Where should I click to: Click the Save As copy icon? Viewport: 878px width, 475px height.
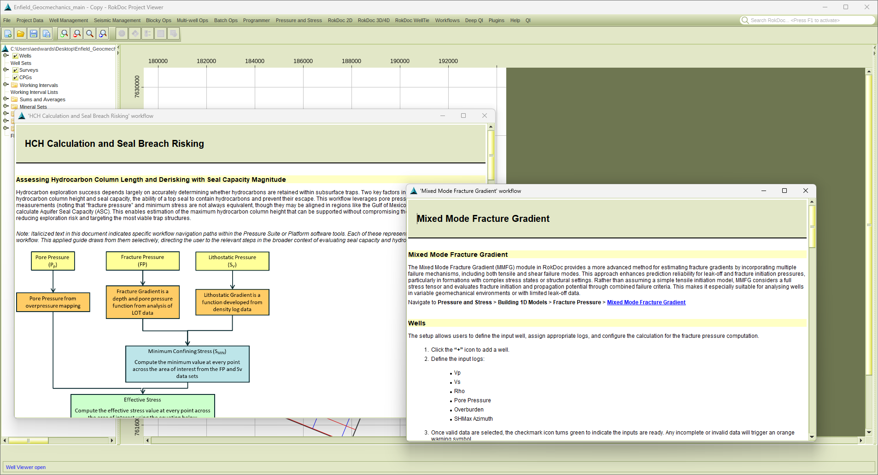click(47, 34)
